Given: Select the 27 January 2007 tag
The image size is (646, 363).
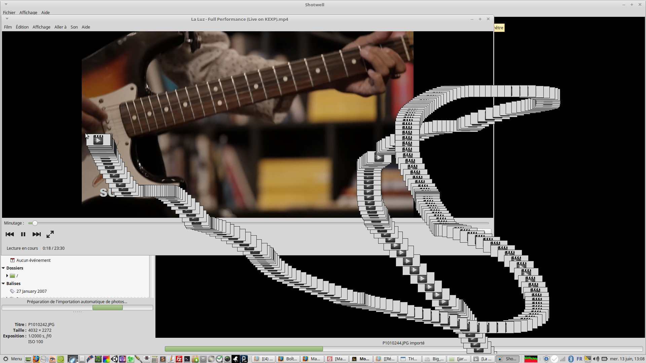Looking at the screenshot, I should click(x=31, y=291).
